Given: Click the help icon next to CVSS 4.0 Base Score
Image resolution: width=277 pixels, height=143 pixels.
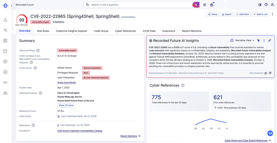Looking at the screenshot, I should [31, 62].
